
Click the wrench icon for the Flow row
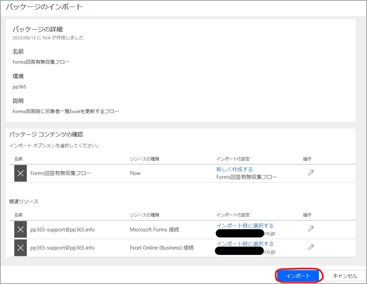(x=311, y=173)
